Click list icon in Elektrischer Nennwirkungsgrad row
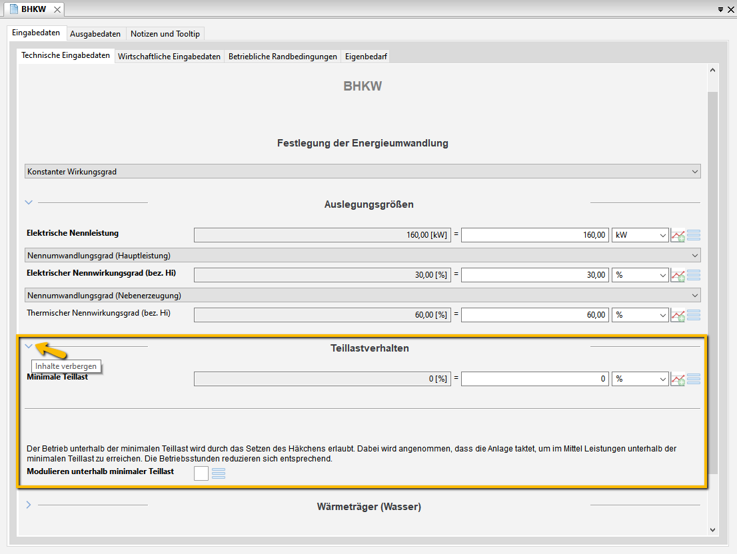 pyautogui.click(x=694, y=275)
